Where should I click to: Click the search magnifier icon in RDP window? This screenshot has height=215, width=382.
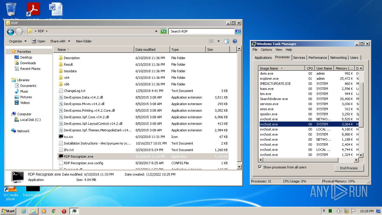pyautogui.click(x=238, y=31)
